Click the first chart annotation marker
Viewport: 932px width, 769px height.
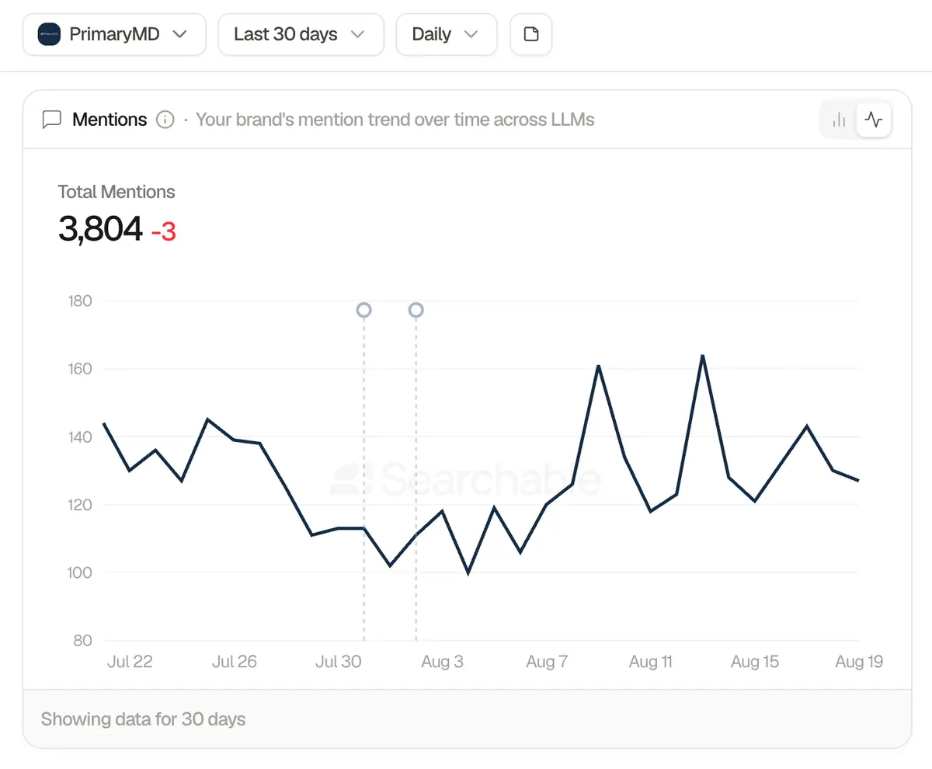[363, 310]
